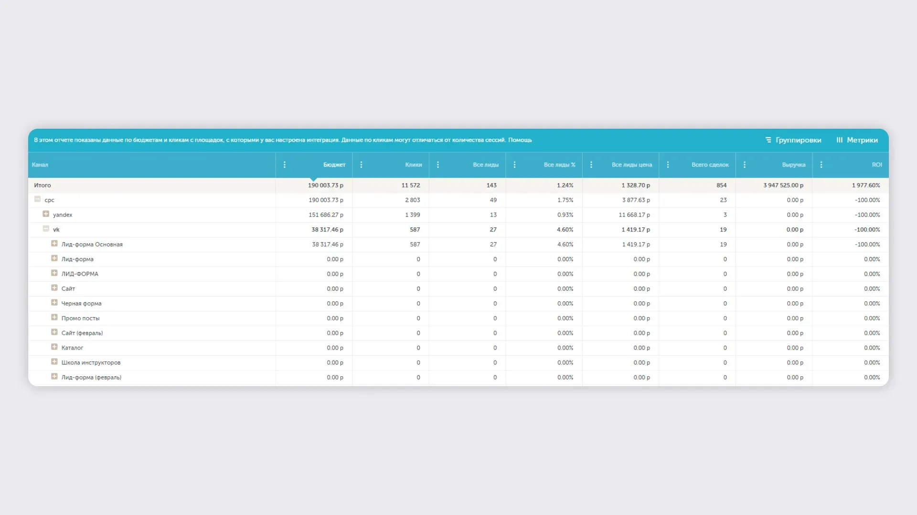
Task: Open three-dot menu for ROI column
Action: coord(821,165)
